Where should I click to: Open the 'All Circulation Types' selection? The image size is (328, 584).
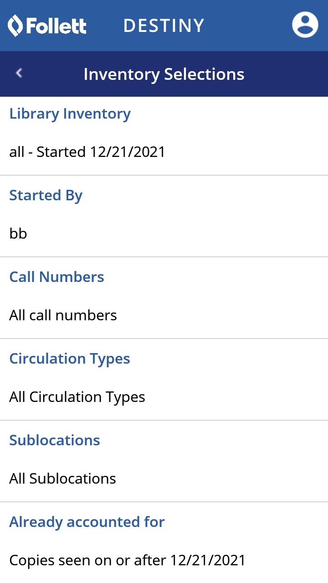77,397
